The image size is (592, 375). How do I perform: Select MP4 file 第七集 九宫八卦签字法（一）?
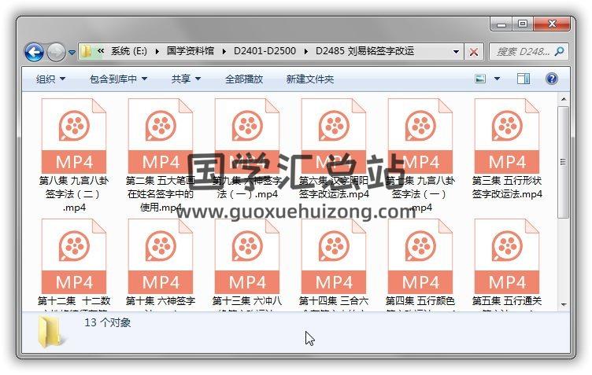coord(420,155)
